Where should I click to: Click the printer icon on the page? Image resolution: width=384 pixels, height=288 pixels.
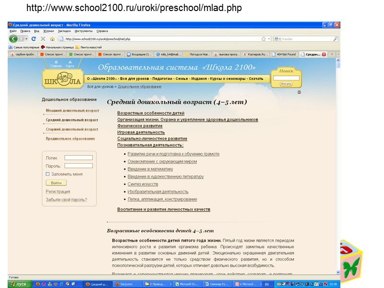tap(299, 92)
